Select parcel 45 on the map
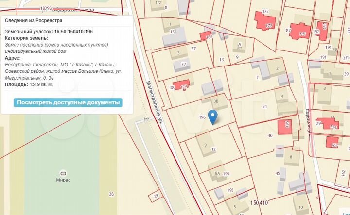 278,173
